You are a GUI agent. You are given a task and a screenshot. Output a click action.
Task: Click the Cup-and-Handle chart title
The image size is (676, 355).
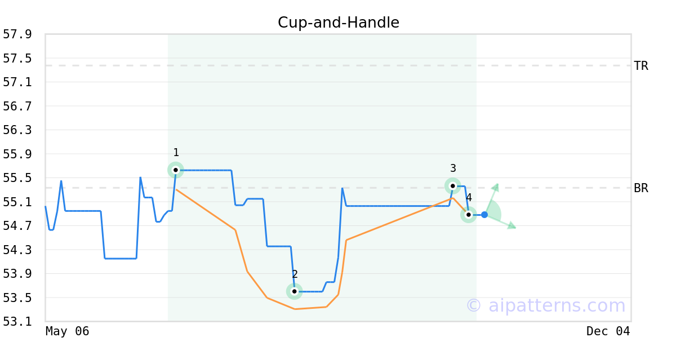[339, 23]
